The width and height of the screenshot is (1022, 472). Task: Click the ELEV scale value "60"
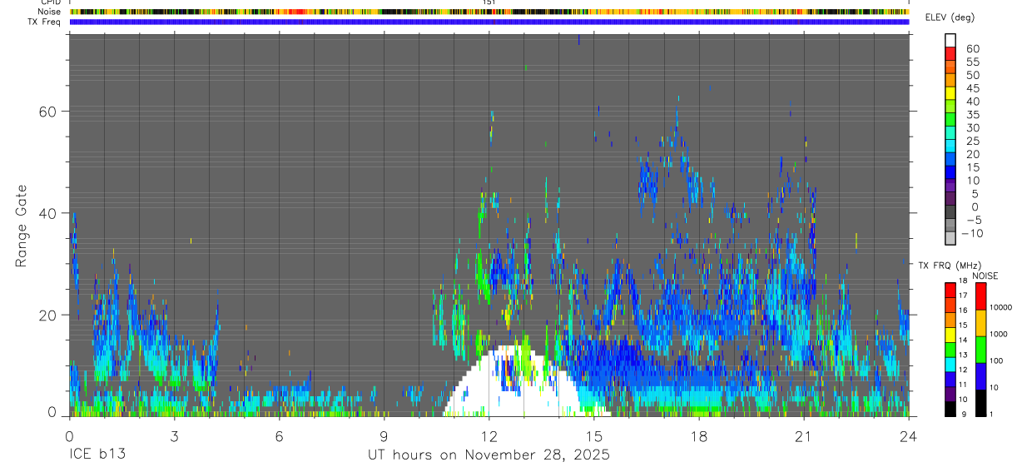point(972,48)
